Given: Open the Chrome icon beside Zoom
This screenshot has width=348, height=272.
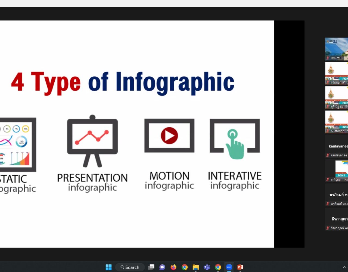Looking at the screenshot, I should 218,267.
